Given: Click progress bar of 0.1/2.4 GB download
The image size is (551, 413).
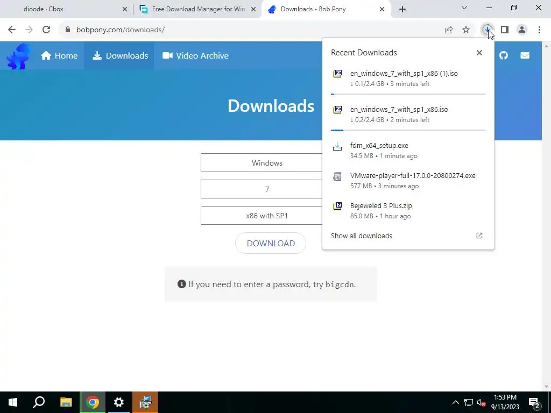Looking at the screenshot, I should pyautogui.click(x=408, y=95).
